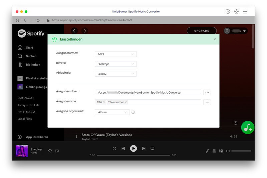This screenshot has height=178, width=267.
Task: Show info icon next to Album dropdown
Action: [x=133, y=112]
